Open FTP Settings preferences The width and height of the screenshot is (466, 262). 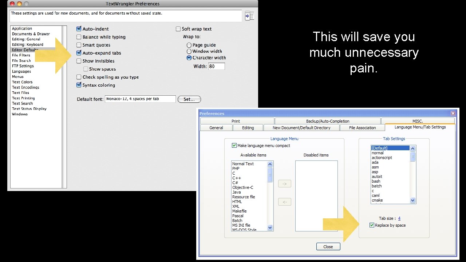23,66
